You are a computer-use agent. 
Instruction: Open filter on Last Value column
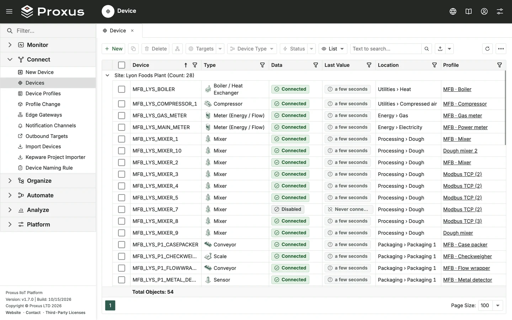tap(369, 65)
